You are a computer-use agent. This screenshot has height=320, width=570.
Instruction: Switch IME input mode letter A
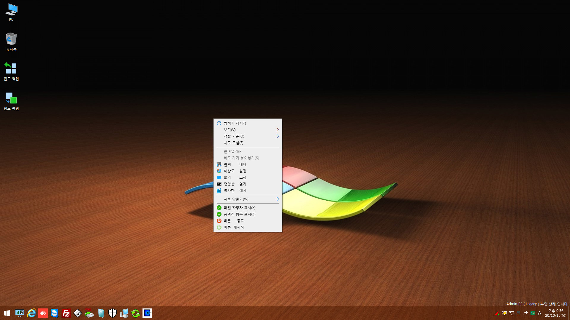tap(540, 313)
